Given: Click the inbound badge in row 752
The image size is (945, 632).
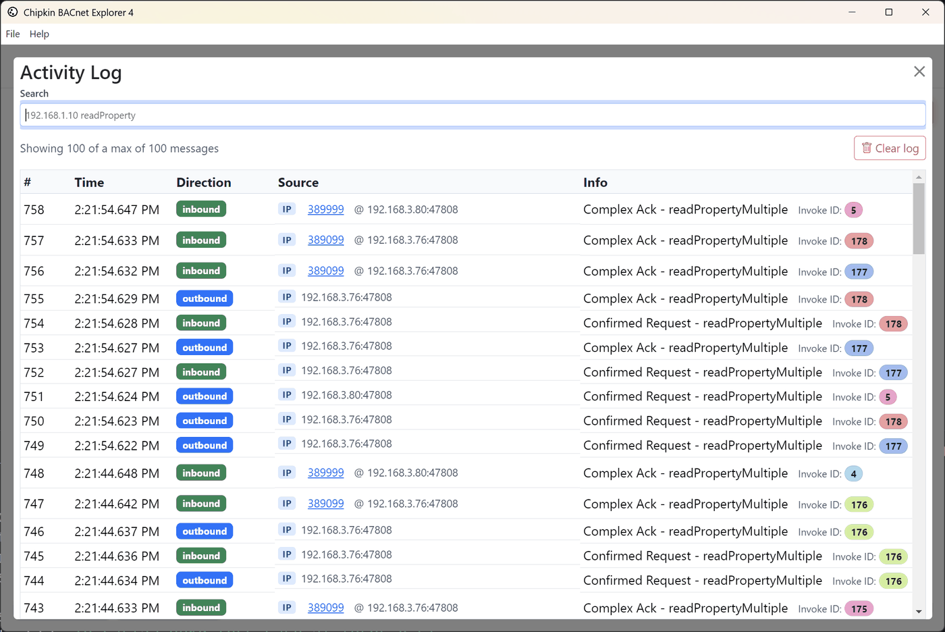Looking at the screenshot, I should click(x=201, y=372).
